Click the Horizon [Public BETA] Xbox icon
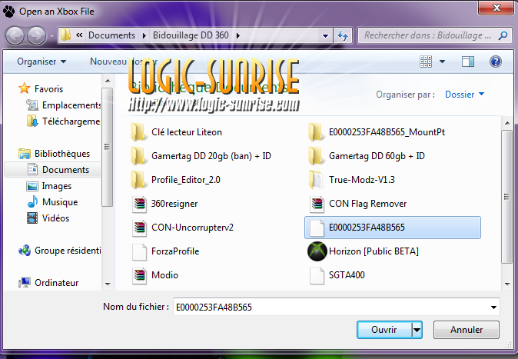This screenshot has height=359, width=518. click(x=317, y=251)
